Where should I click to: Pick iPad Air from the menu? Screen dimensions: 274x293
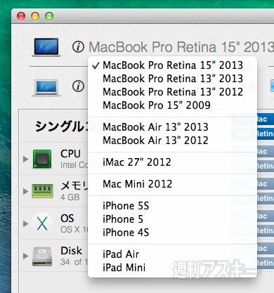tap(173, 254)
